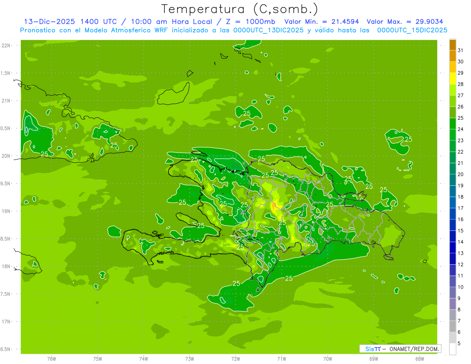The image size is (471, 364).
Task: Click the '71W' longitude axis label
Action: click(281, 359)
